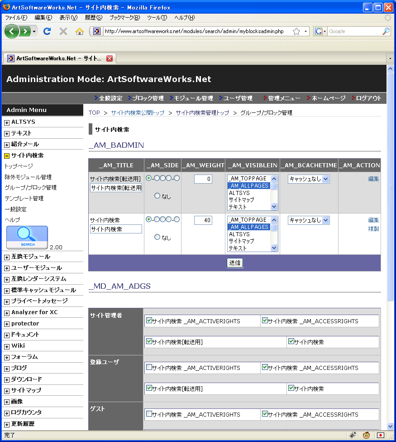Click the Home toolbar icon
Viewport: 396px width, 442px height.
pos(80,31)
